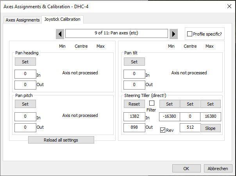Set the Steering Tiller Centre value
The height and width of the screenshot is (176, 236).
[190, 104]
